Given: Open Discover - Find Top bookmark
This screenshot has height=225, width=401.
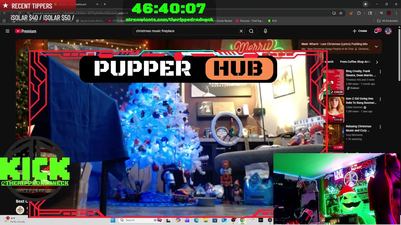Looking at the screenshot, I should 249,21.
